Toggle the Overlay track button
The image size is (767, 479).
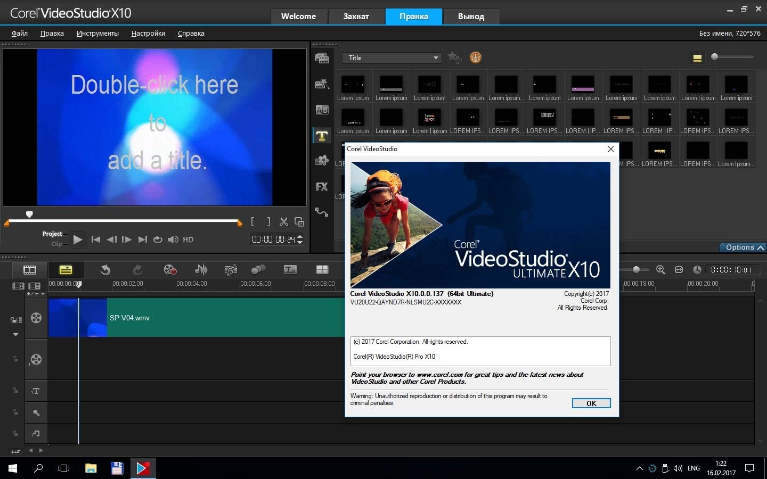(x=36, y=359)
